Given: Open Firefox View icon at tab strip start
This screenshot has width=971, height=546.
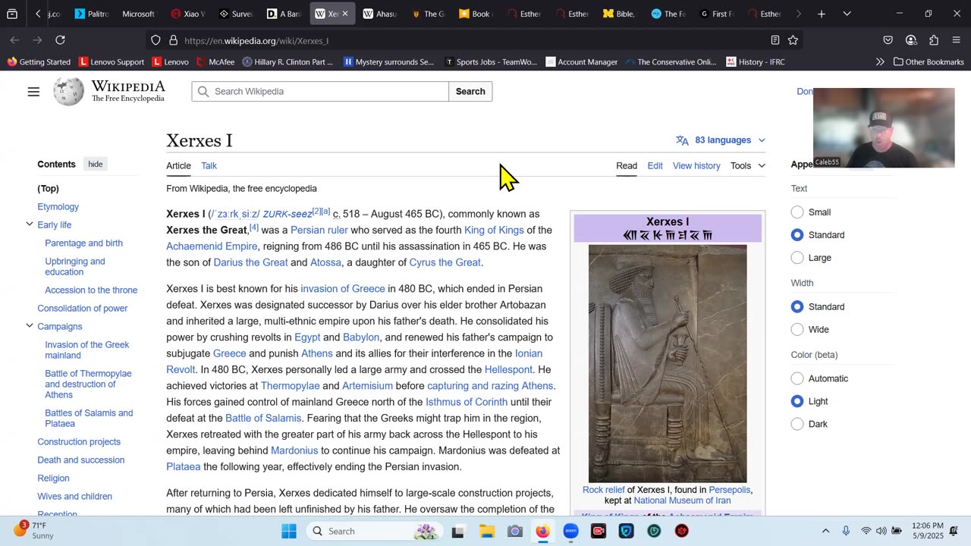Looking at the screenshot, I should (x=12, y=14).
